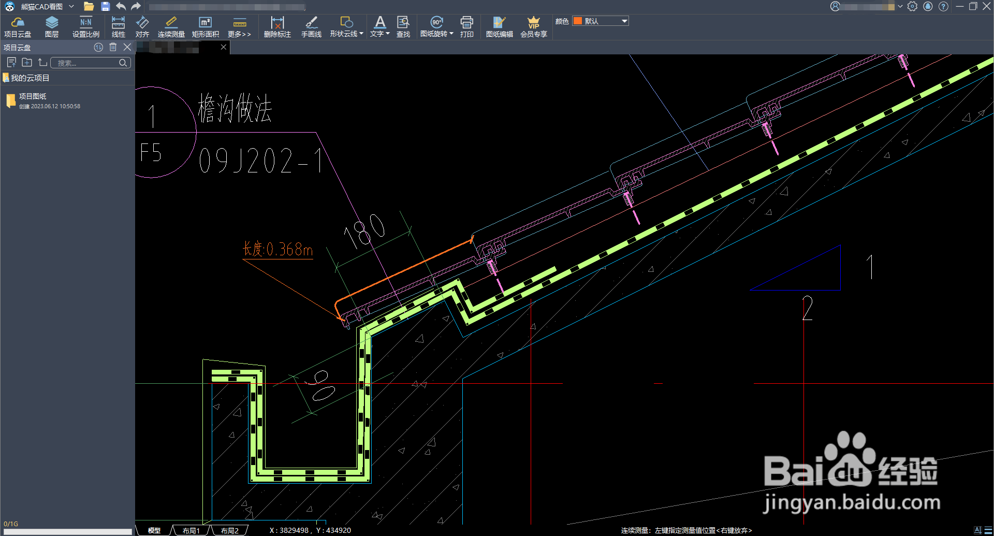Open the 项目云盘 cloud drive tool
The height and width of the screenshot is (536, 994).
18,27
